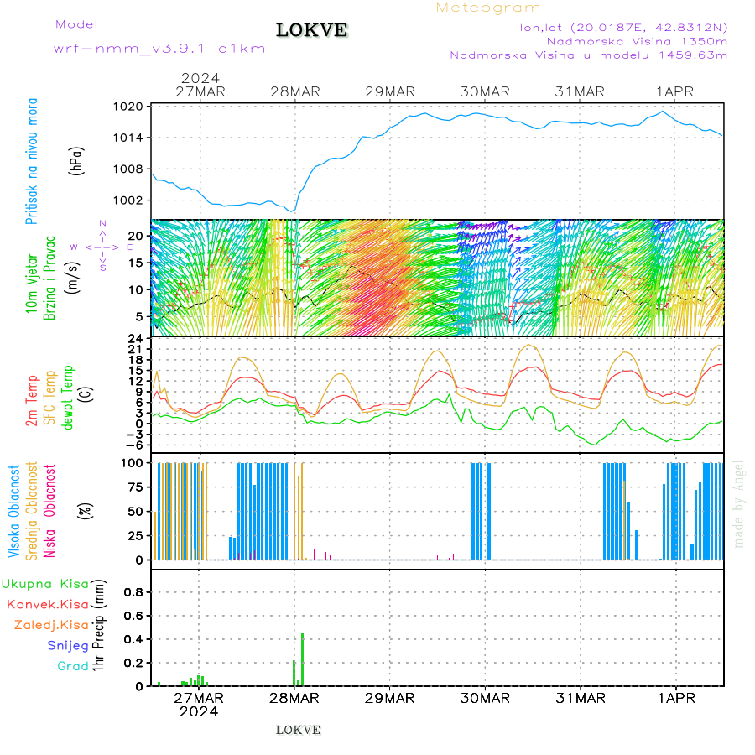
Task: Click the 2024 year label below 27MAR
Action: pos(199,711)
